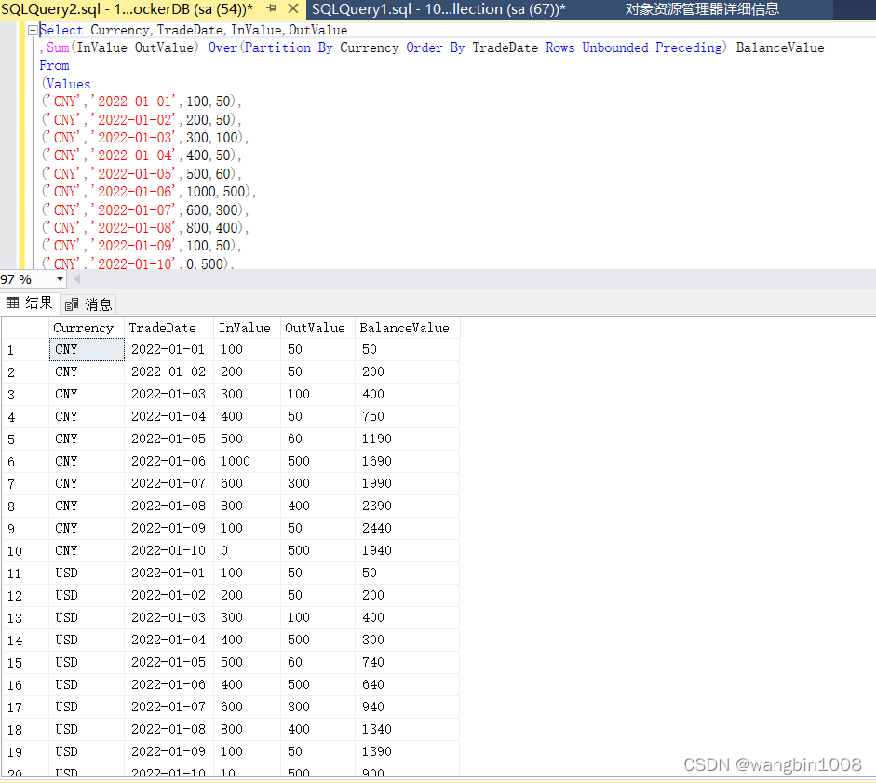Viewport: 876px width, 783px height.
Task: Select row header number 19
Action: click(25, 752)
